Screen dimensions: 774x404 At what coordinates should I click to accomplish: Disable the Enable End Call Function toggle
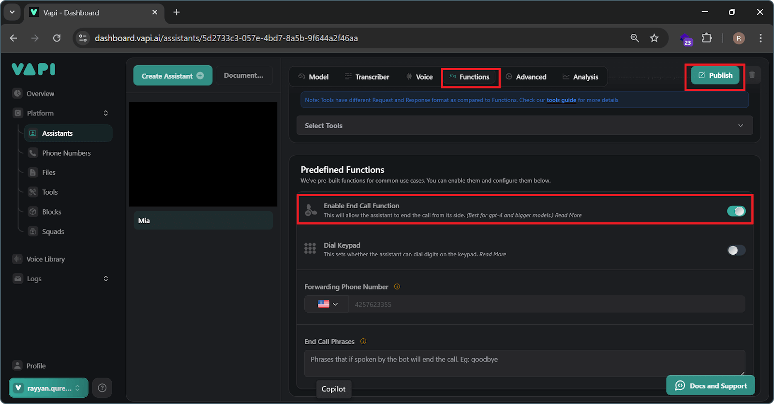coord(736,211)
